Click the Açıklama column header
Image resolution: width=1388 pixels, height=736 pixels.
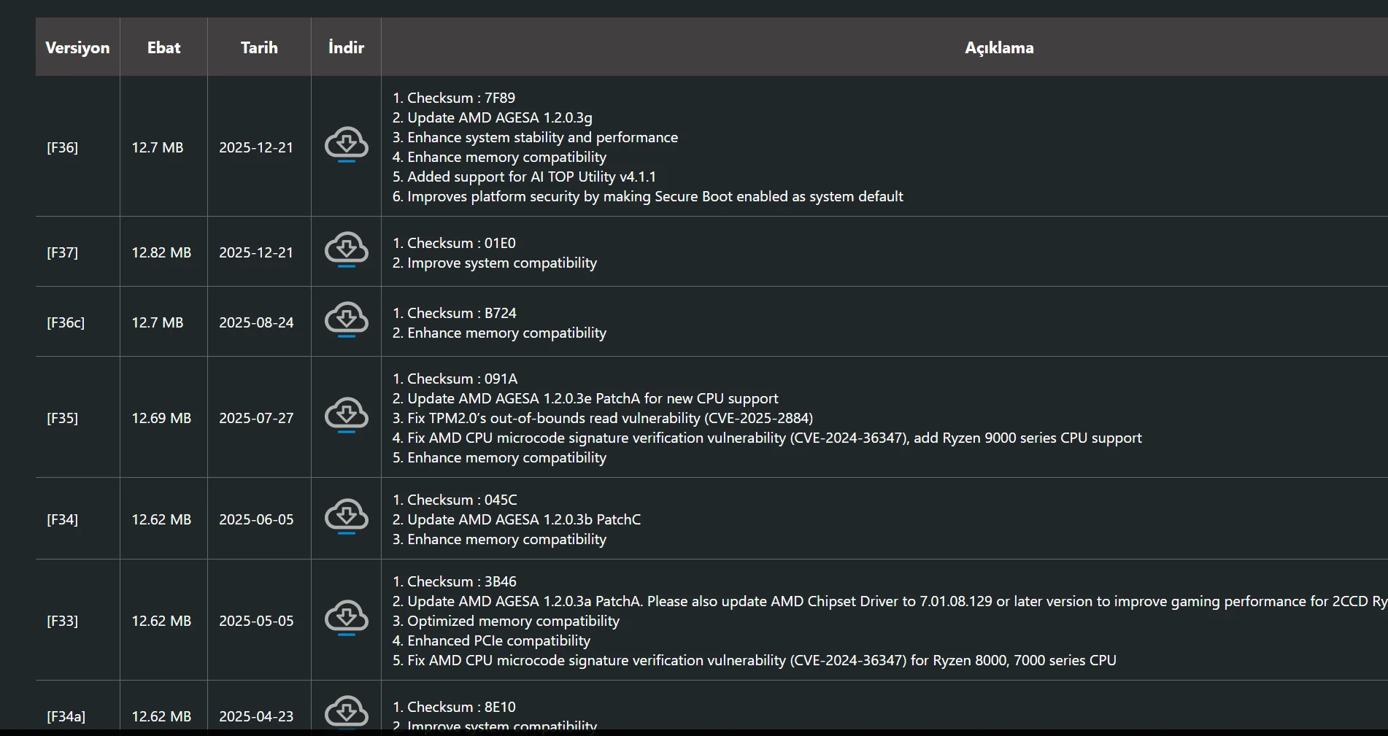tap(999, 47)
